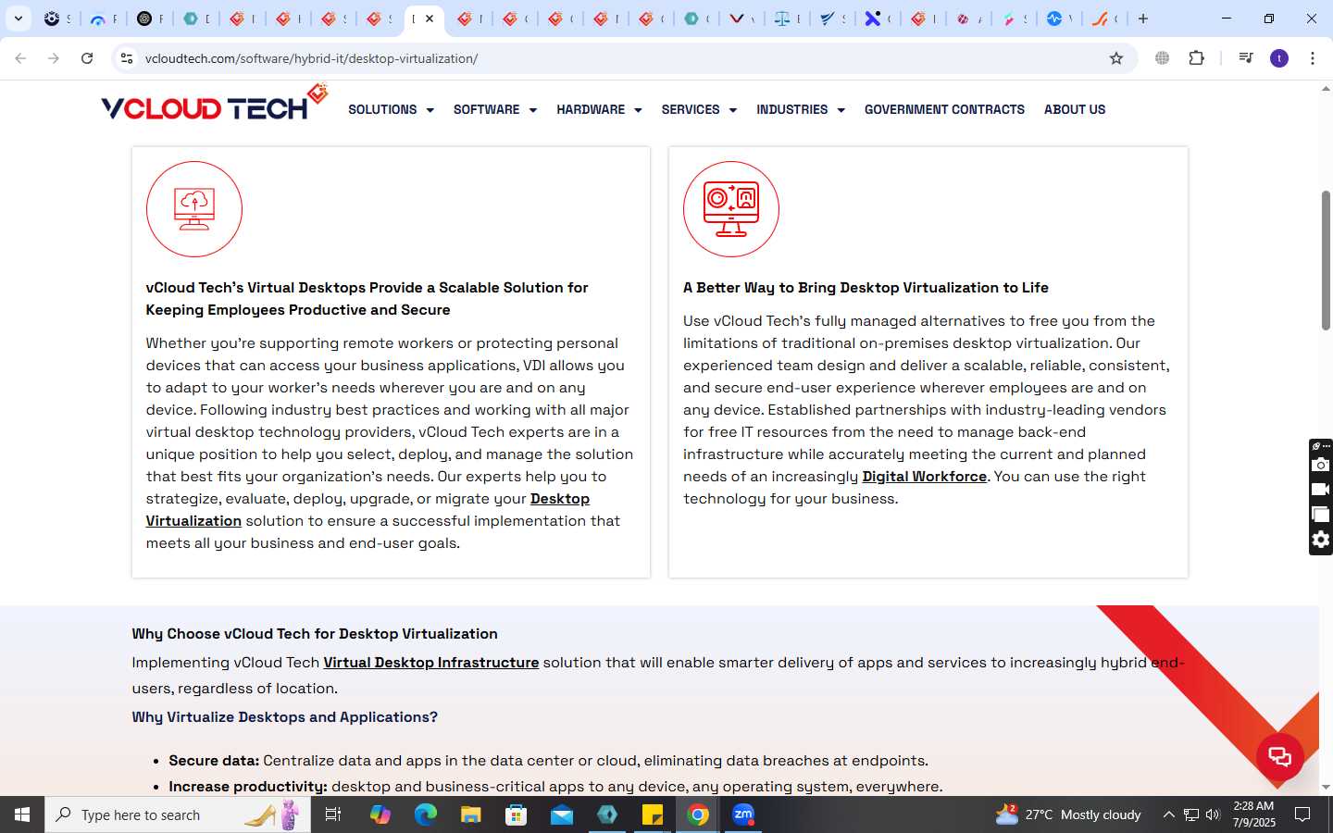Click 'Why Virtualize Desktops and Applications?' heading
Image resolution: width=1333 pixels, height=833 pixels.
[284, 717]
